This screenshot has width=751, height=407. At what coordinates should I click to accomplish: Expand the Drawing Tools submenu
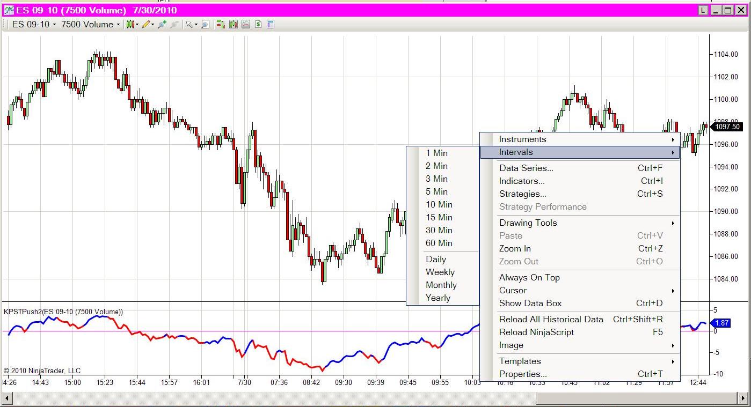pos(580,223)
